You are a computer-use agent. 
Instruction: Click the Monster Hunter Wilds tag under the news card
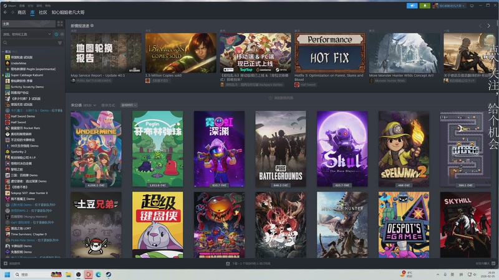[x=387, y=81]
